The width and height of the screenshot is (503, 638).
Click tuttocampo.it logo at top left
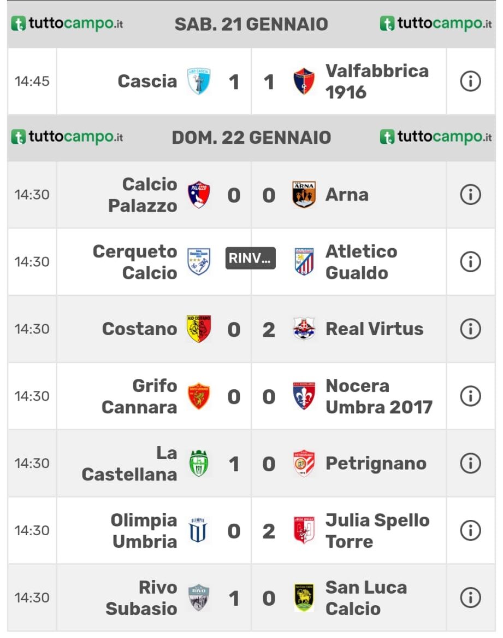[67, 24]
